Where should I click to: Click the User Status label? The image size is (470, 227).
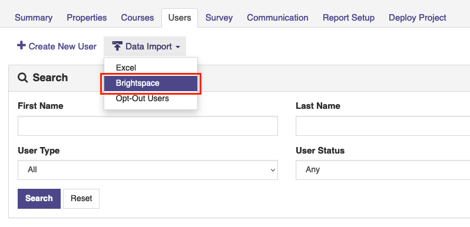[320, 151]
